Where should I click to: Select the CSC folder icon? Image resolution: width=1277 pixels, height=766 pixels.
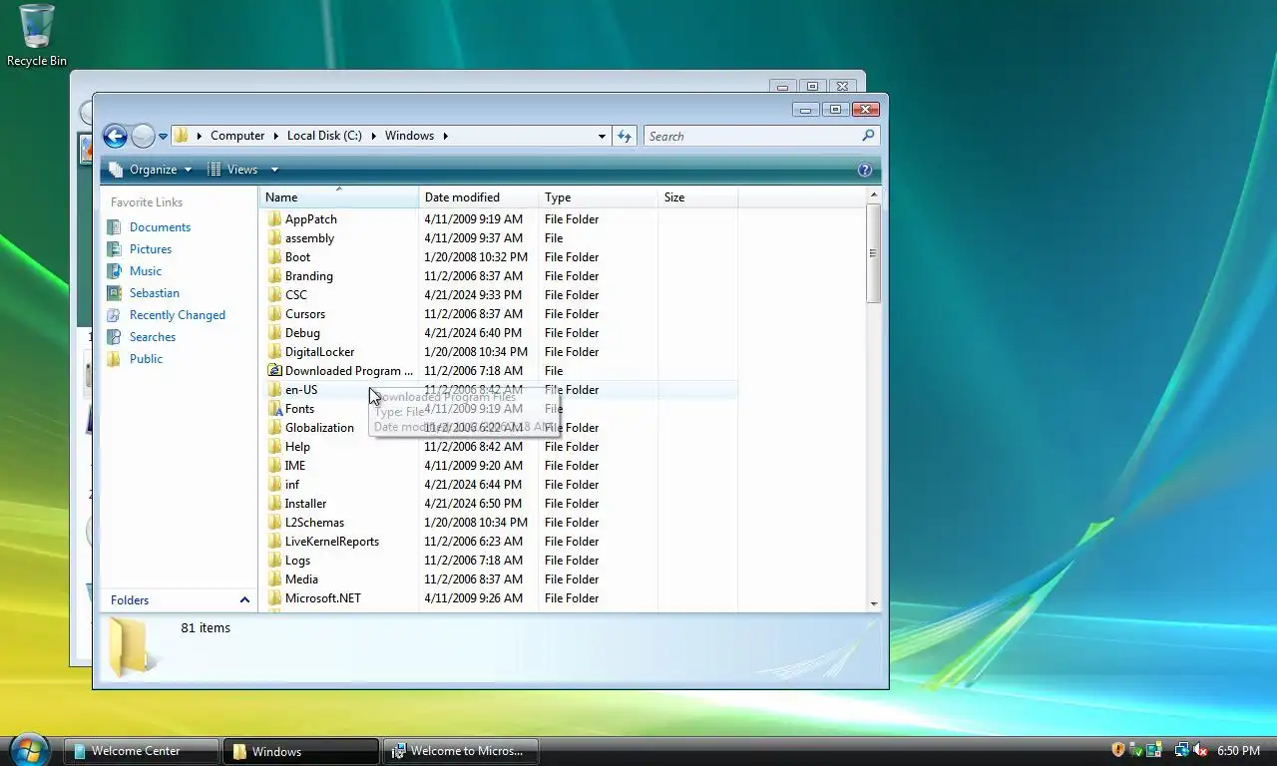pyautogui.click(x=275, y=295)
